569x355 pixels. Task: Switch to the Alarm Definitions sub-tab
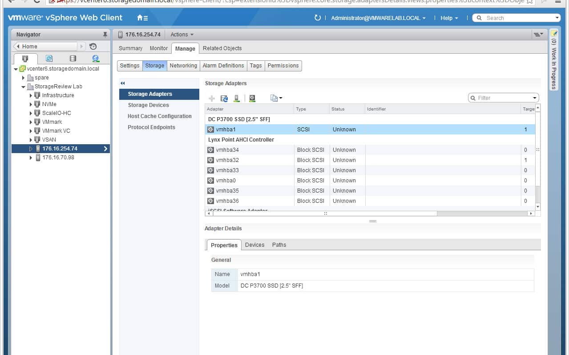tap(223, 66)
